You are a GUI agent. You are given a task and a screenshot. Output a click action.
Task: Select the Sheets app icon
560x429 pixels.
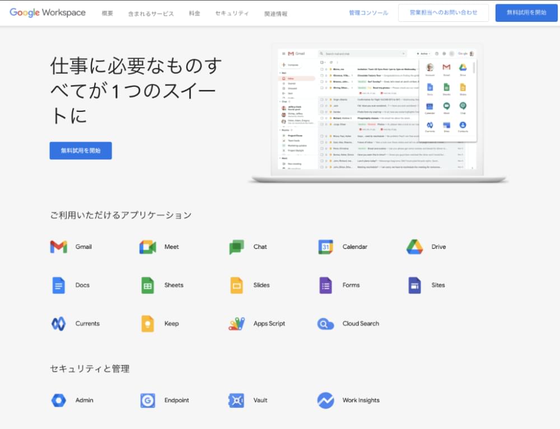click(148, 285)
